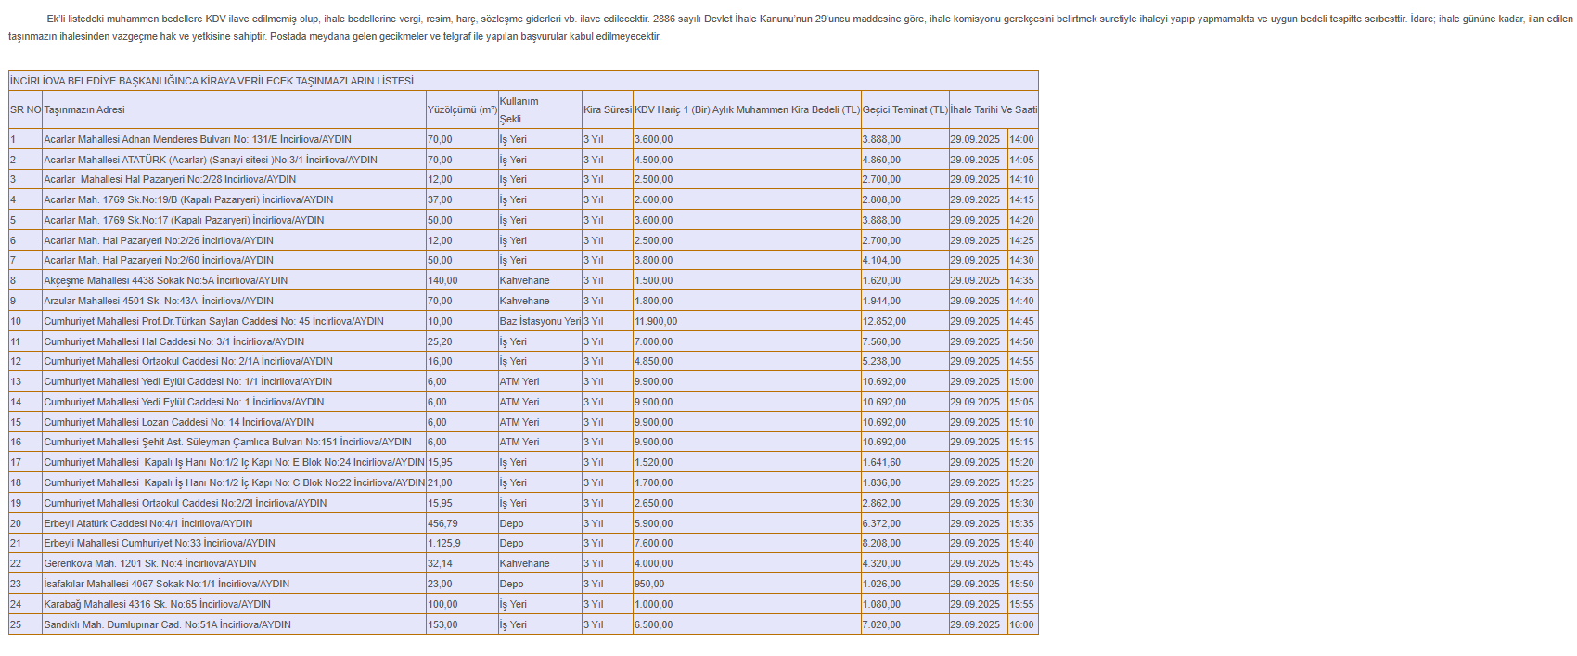The height and width of the screenshot is (656, 1577).
Task: Select the Kullanım Şekli column header
Action: tap(519, 109)
